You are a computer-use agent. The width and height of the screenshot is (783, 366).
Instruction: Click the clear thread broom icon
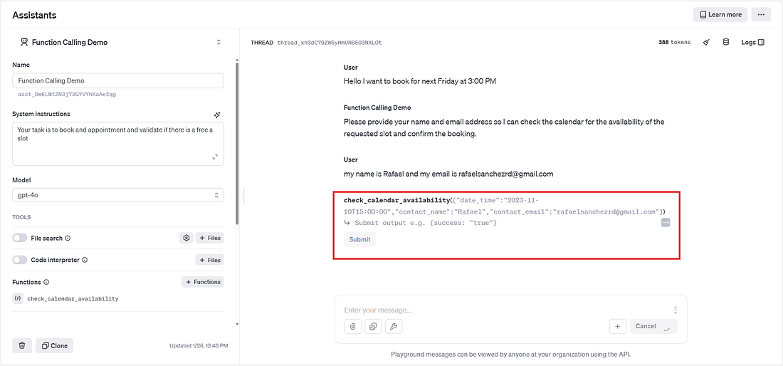pos(706,43)
